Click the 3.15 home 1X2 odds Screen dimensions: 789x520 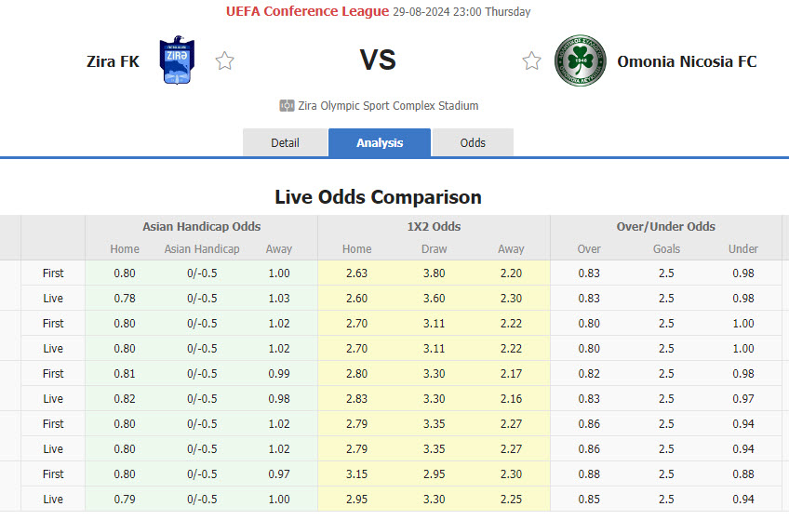356,474
